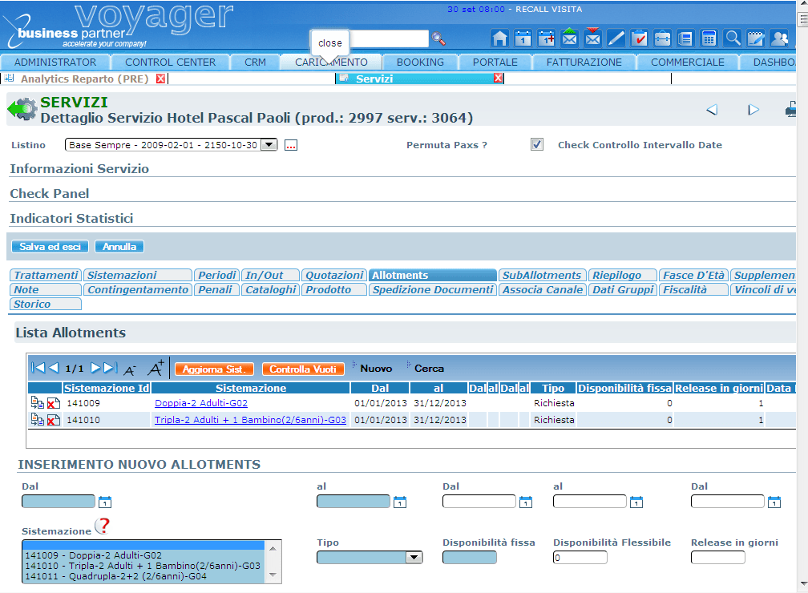
Task: Copy allotment row 141009 icon
Action: pyautogui.click(x=37, y=403)
